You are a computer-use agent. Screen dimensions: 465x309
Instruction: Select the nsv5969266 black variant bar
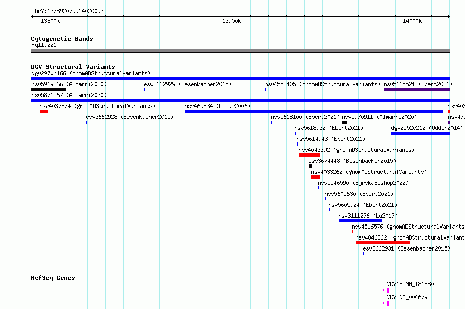[x=49, y=89]
